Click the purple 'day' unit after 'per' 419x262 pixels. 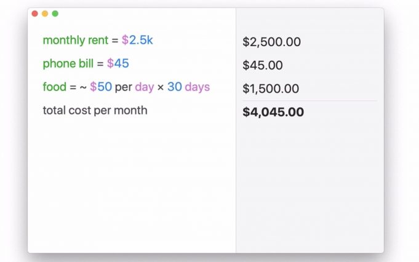point(145,87)
